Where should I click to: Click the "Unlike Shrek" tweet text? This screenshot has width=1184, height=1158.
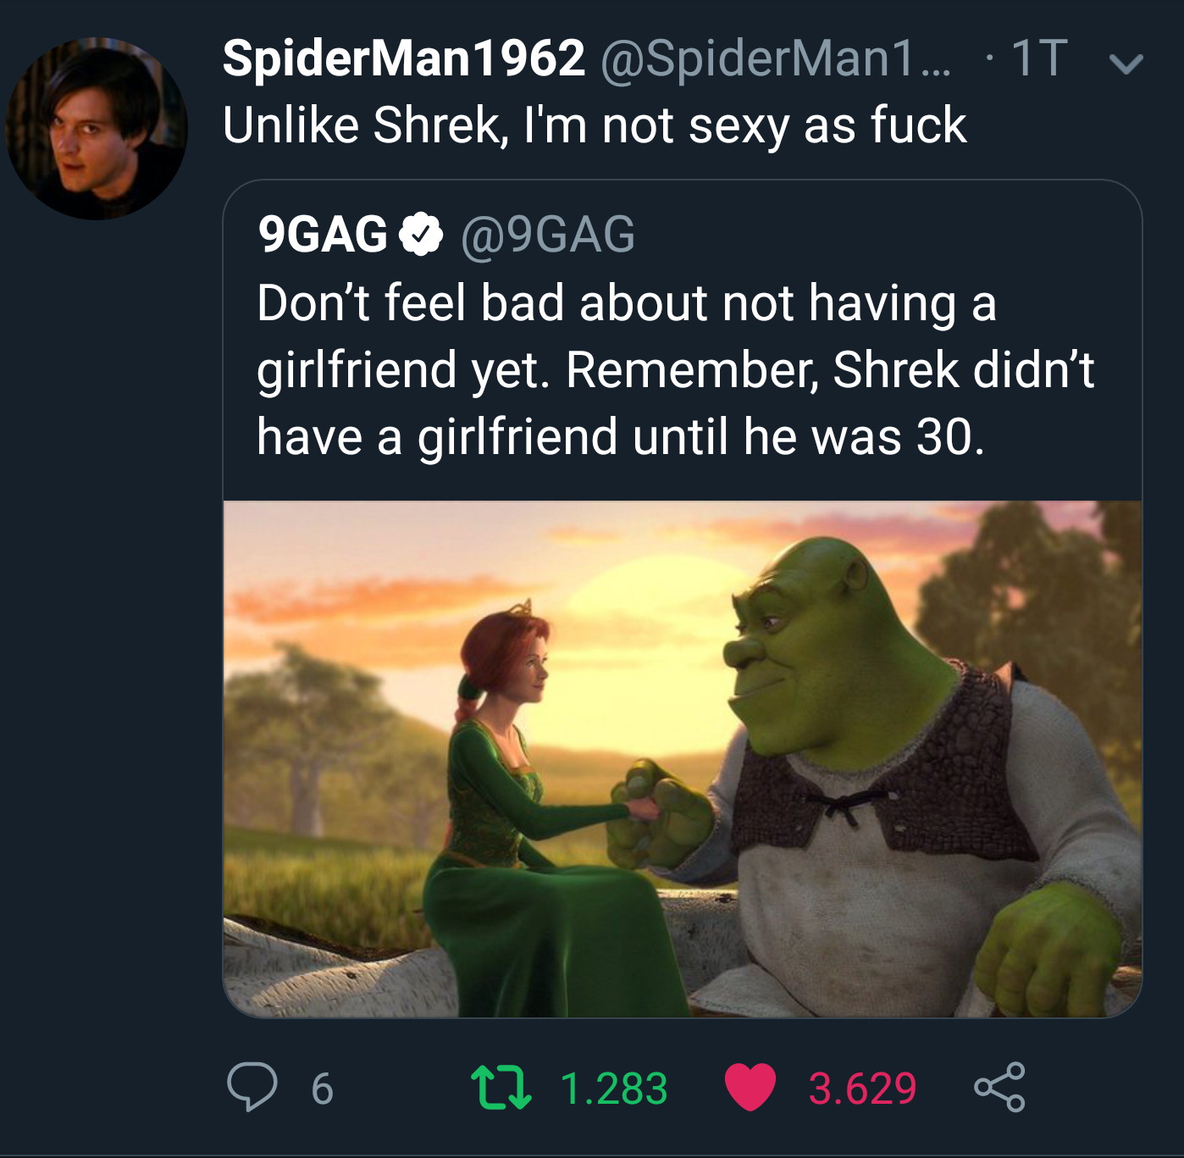coord(595,125)
